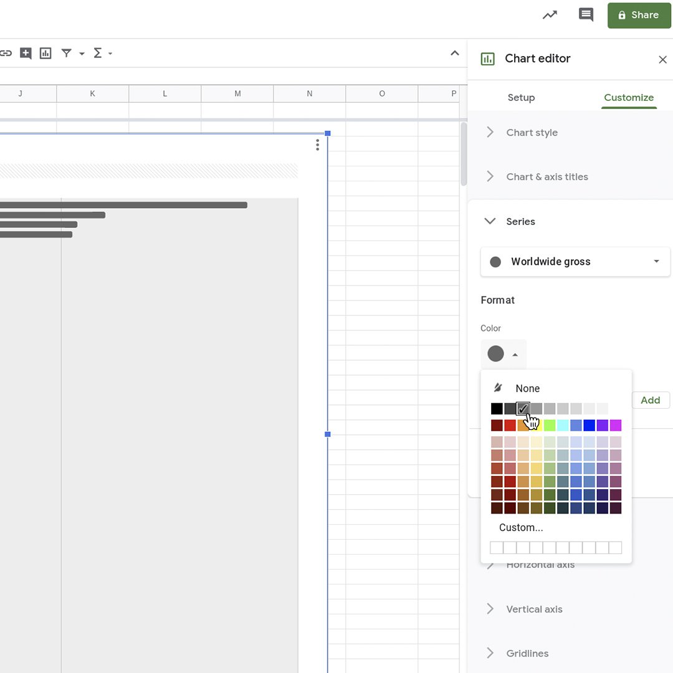Select the bright green color swatch
Viewport: 673px width, 673px height.
[x=550, y=426]
